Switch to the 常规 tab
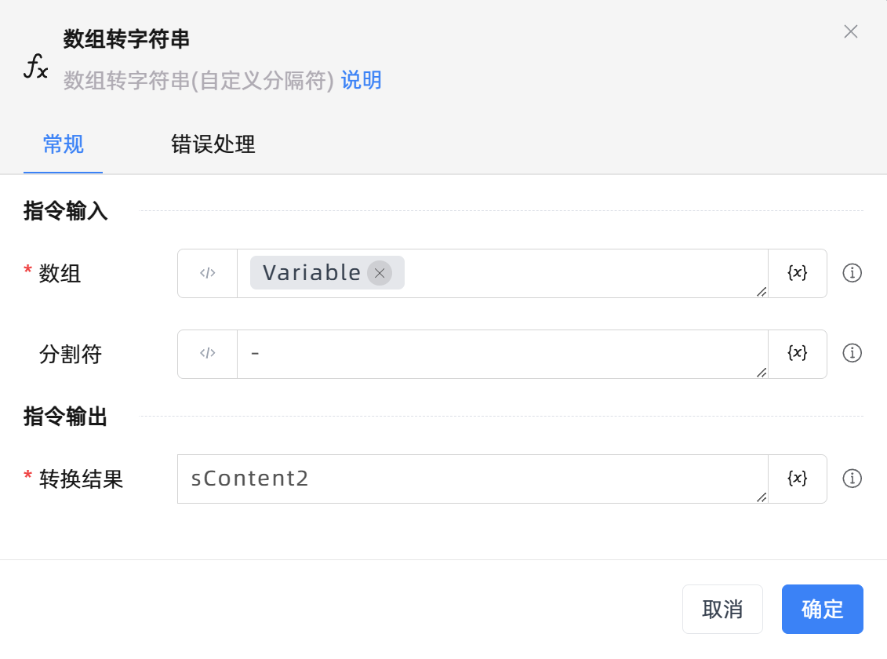This screenshot has height=659, width=887. pos(64,145)
